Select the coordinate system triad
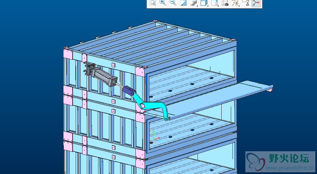317x174 pixels. coord(156,136)
